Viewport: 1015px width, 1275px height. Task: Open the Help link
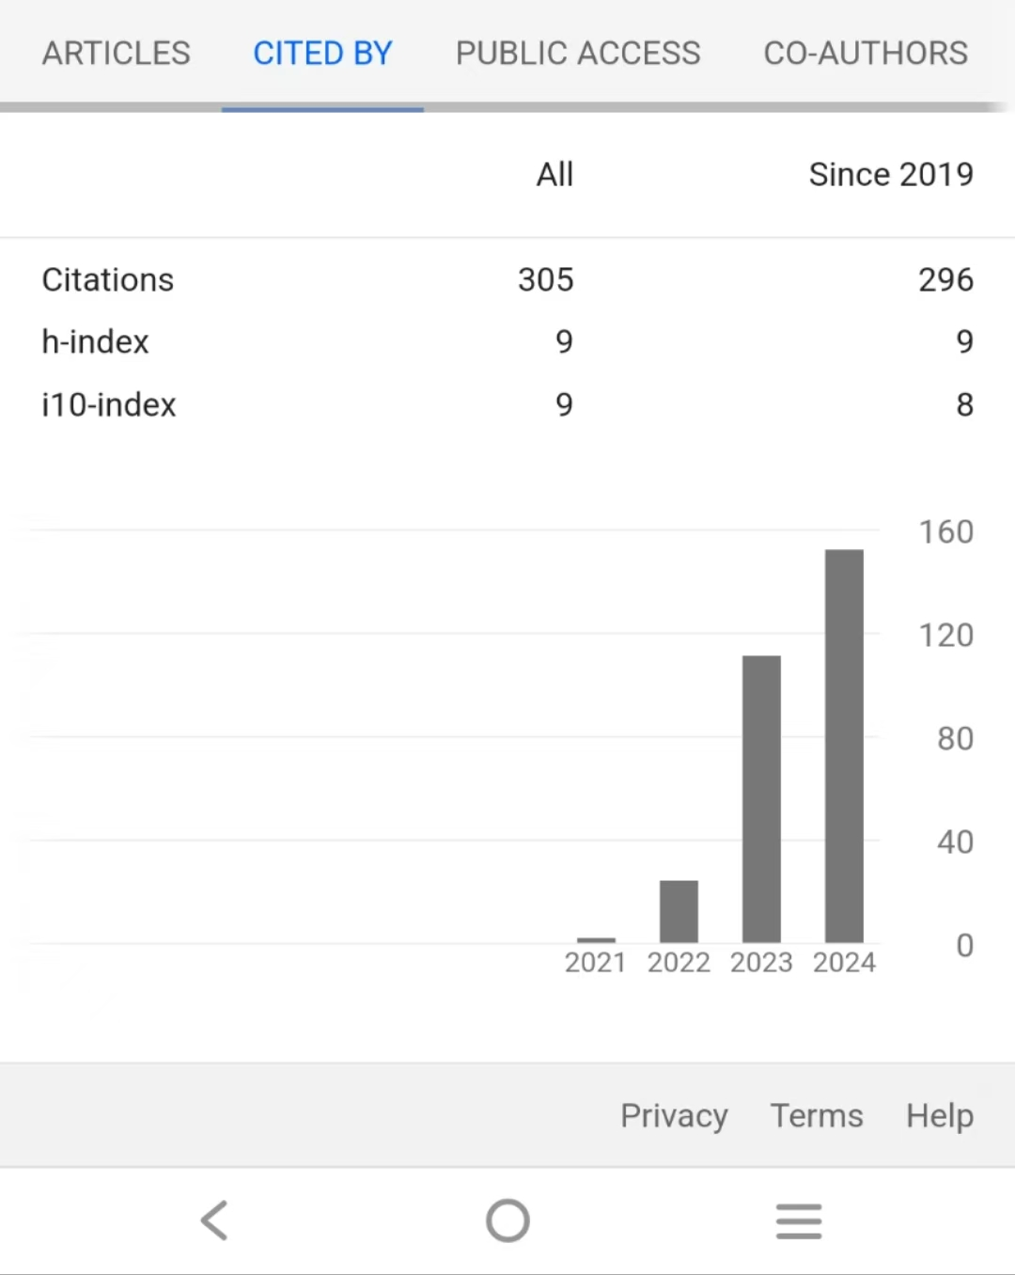pyautogui.click(x=939, y=1116)
